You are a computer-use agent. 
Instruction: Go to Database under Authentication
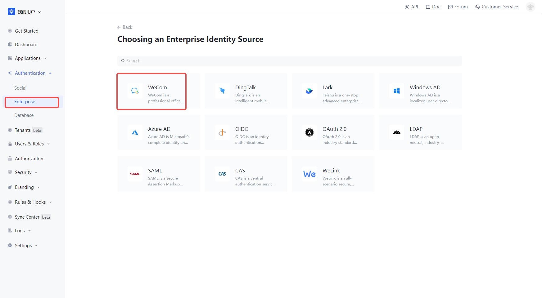[x=24, y=115]
